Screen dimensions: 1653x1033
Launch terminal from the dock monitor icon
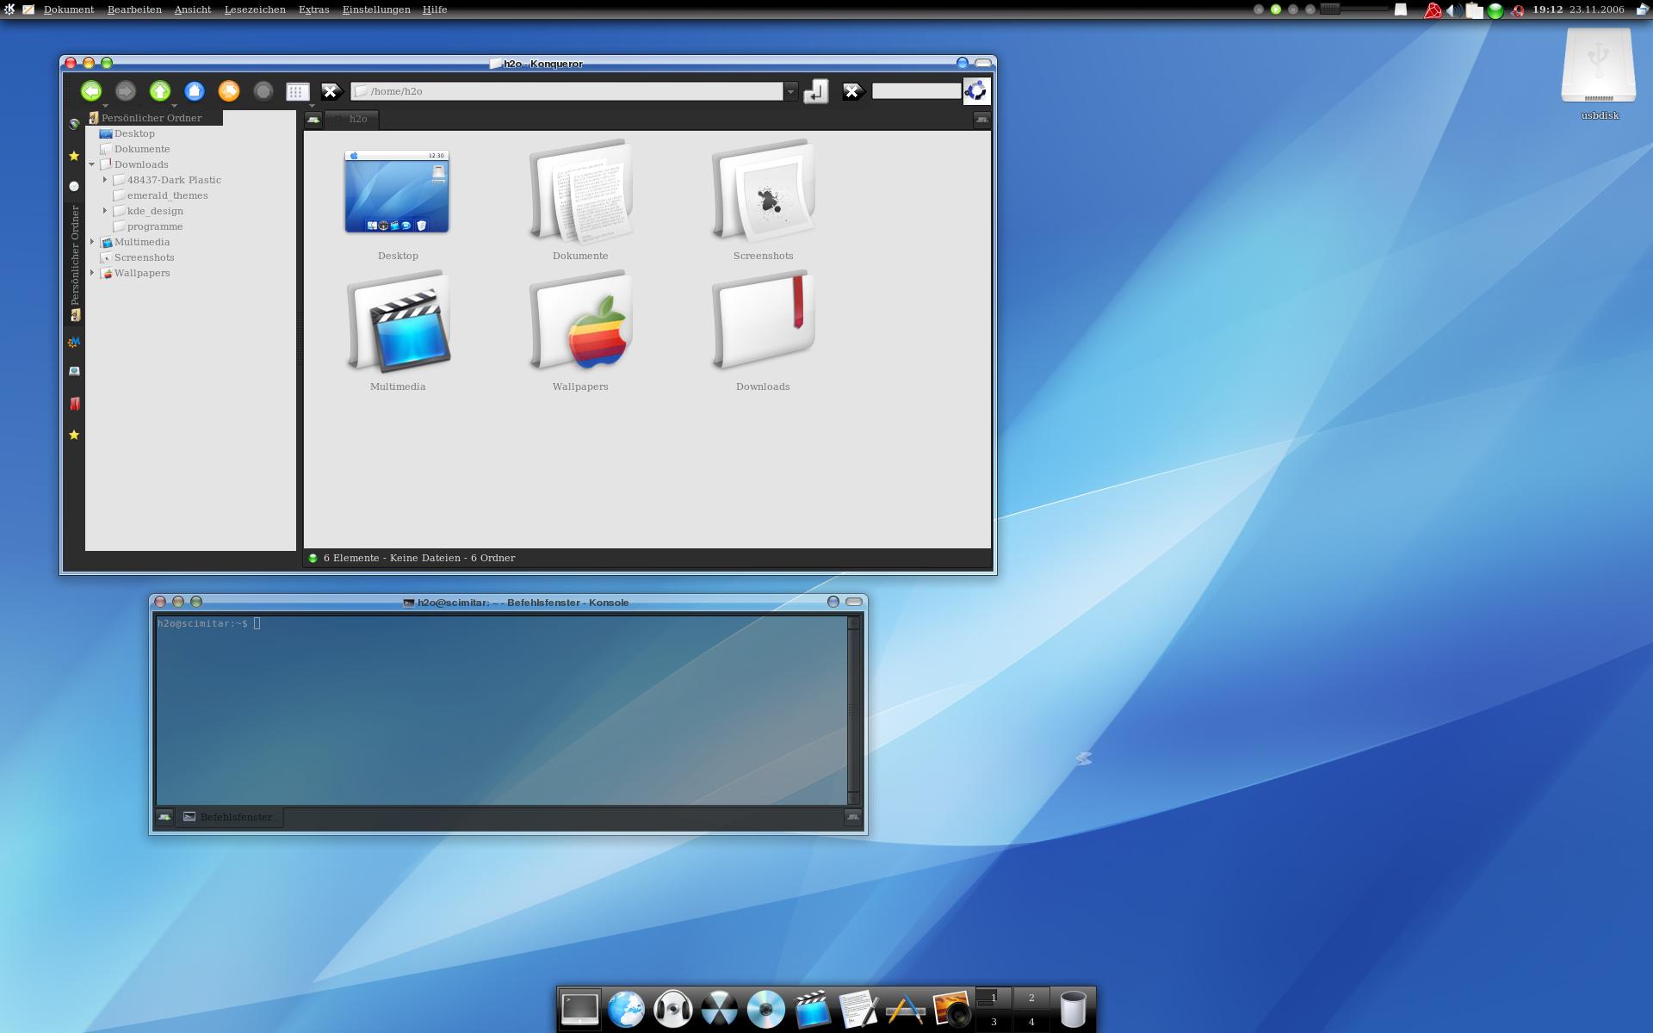click(580, 1009)
